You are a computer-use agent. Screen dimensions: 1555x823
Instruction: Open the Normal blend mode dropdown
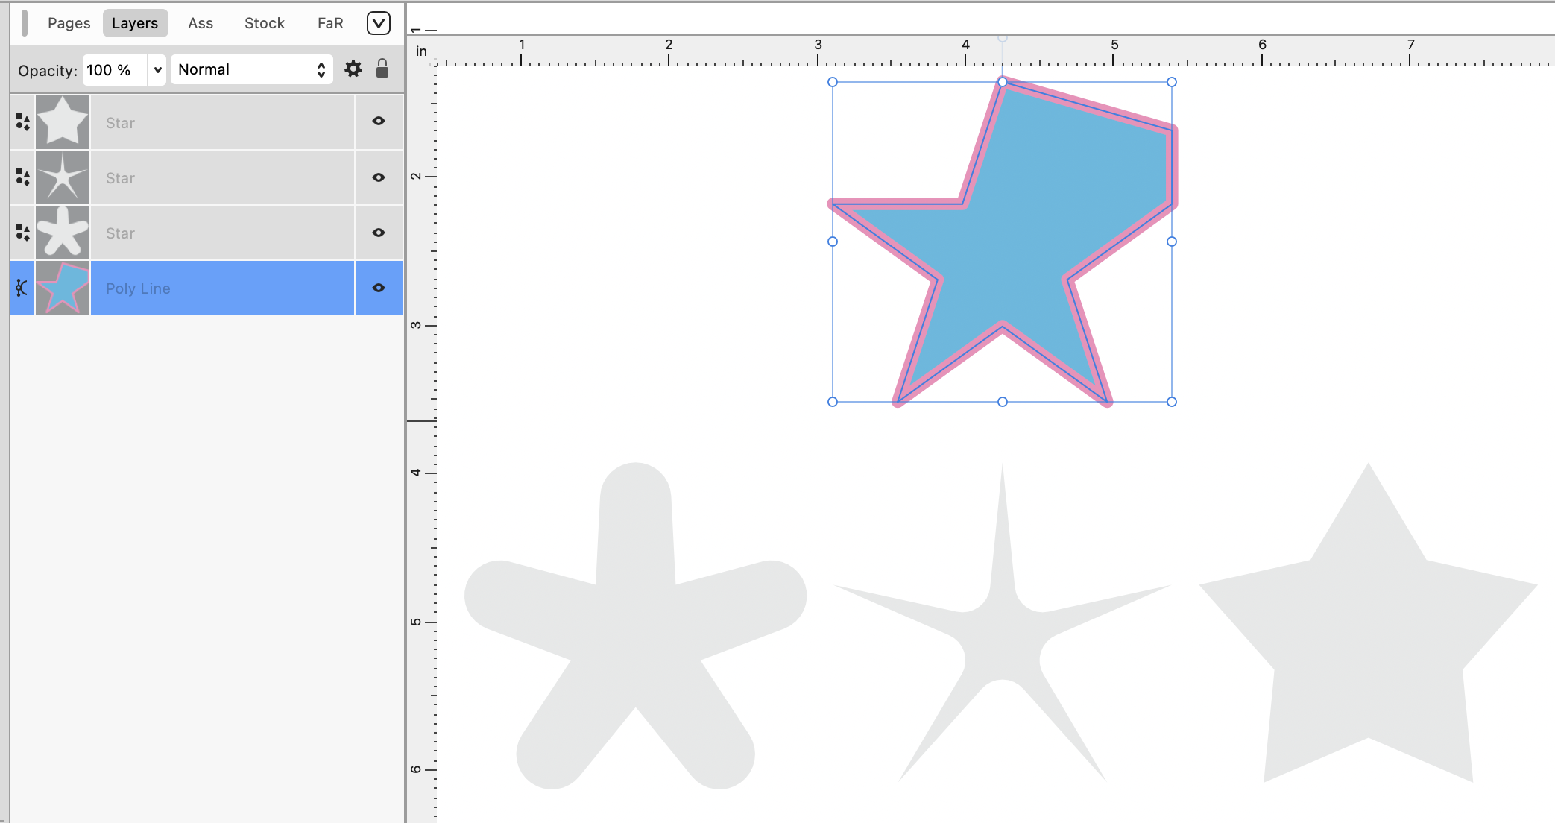click(251, 69)
